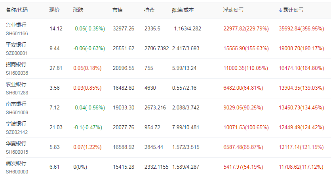Click cost value -1.163/4.282
The image size is (331, 177).
[x=186, y=29]
